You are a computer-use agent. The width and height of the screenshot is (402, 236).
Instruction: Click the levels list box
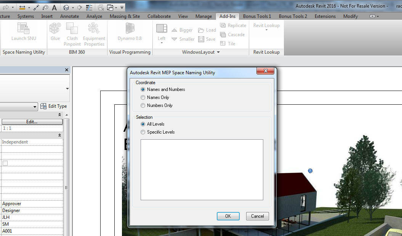tap(202, 170)
